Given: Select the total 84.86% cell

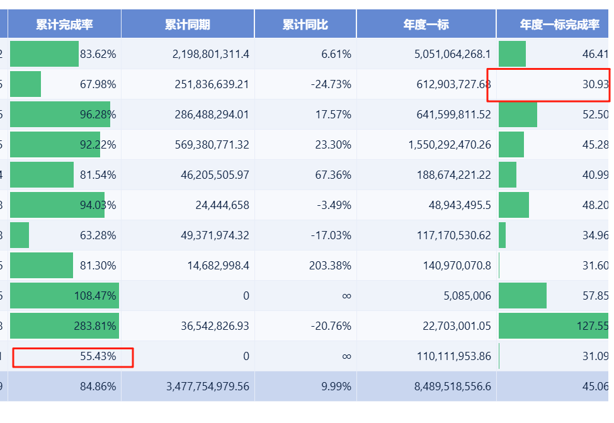Looking at the screenshot, I should (98, 386).
